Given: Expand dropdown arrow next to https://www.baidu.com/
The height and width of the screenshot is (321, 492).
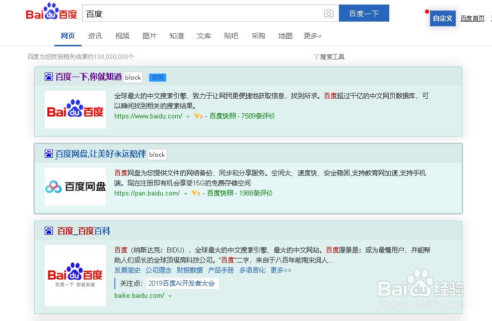Looking at the screenshot, I should [188, 117].
